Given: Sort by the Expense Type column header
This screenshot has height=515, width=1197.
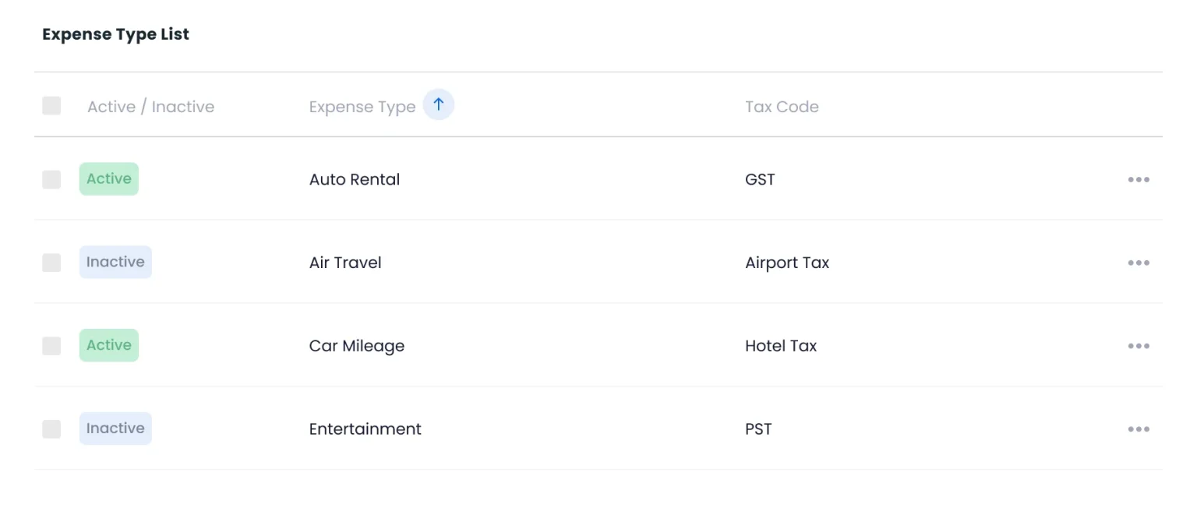Looking at the screenshot, I should tap(362, 107).
